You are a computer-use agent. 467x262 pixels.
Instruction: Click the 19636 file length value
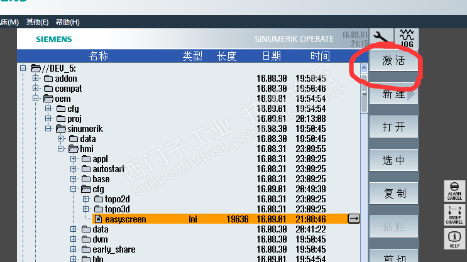[238, 219]
